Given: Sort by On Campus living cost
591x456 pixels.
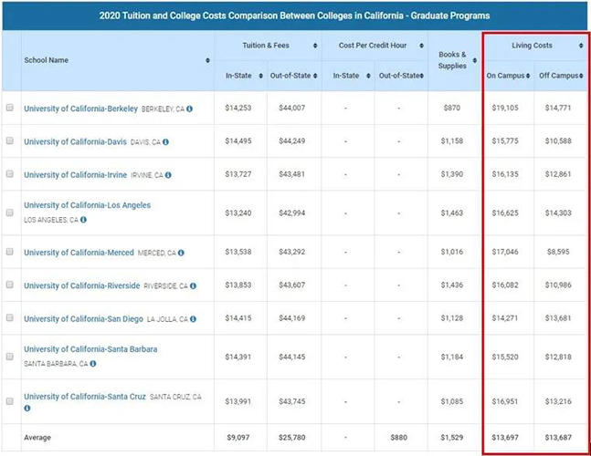Looking at the screenshot, I should click(528, 76).
